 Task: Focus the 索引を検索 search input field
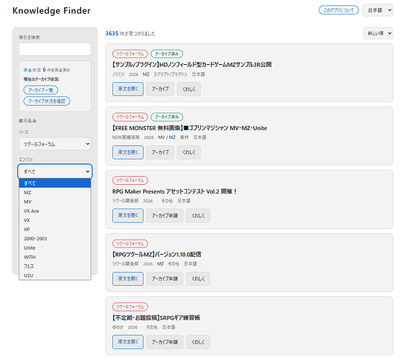pos(55,49)
